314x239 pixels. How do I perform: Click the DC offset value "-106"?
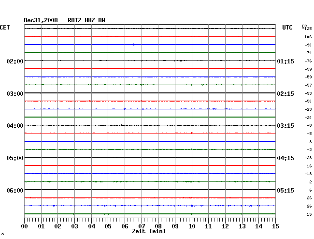pos(307,37)
